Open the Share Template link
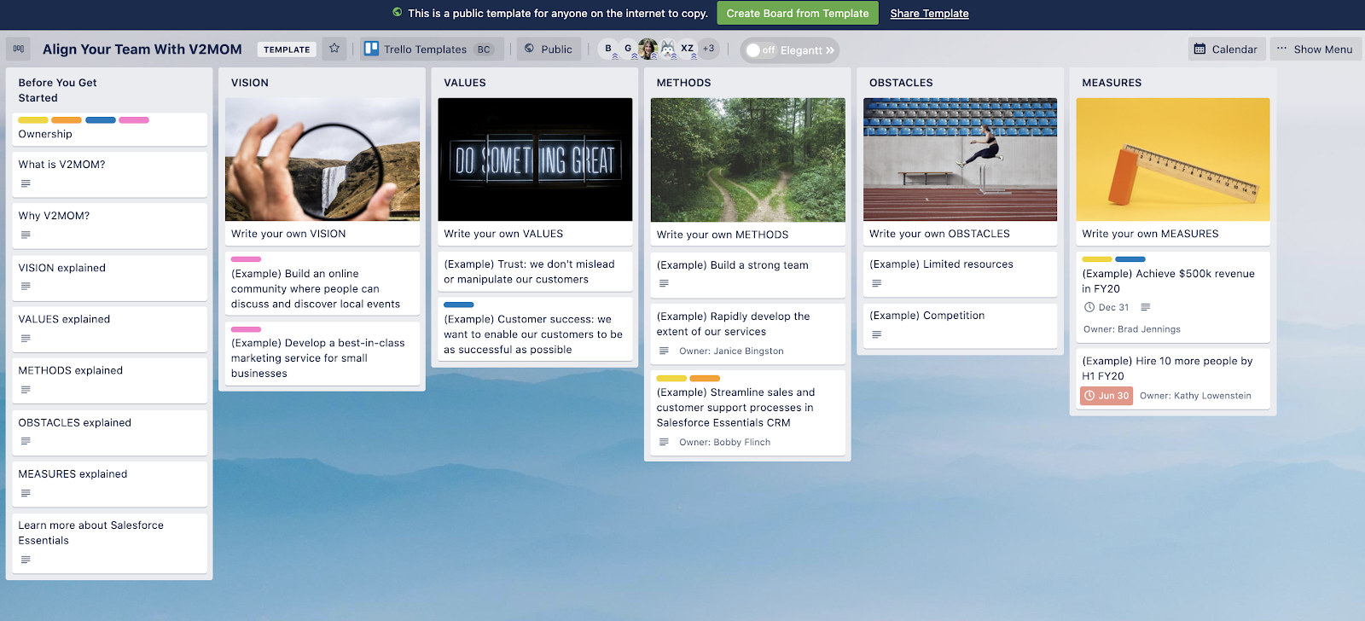This screenshot has width=1365, height=621. (x=929, y=14)
